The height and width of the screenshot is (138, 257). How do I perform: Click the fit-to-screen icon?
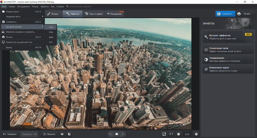[164, 134]
